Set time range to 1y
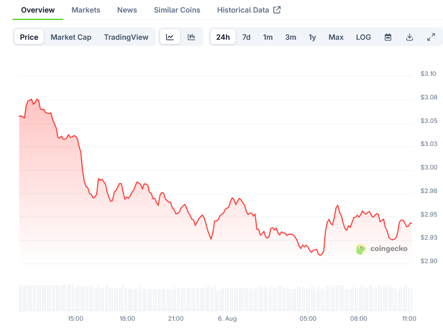 coord(312,37)
